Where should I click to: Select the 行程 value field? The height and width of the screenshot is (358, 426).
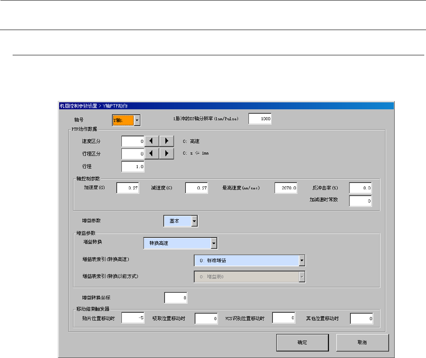(133, 167)
